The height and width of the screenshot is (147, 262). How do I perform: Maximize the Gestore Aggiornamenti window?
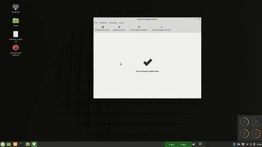195,19
